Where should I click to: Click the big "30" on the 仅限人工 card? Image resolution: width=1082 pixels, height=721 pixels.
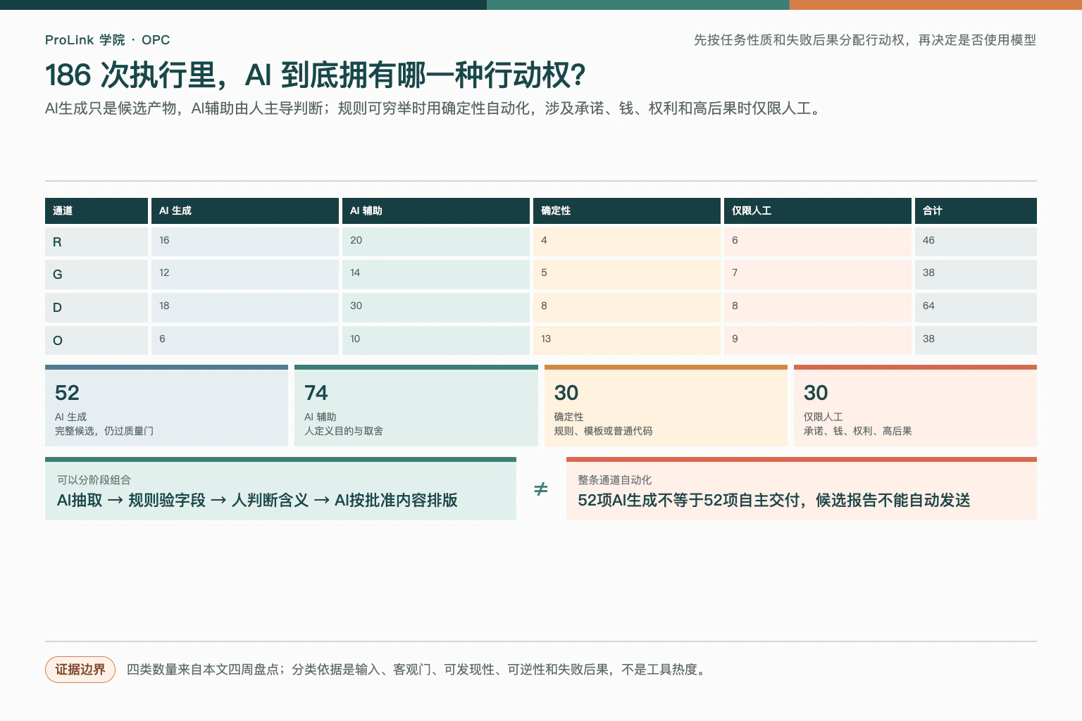tap(816, 393)
